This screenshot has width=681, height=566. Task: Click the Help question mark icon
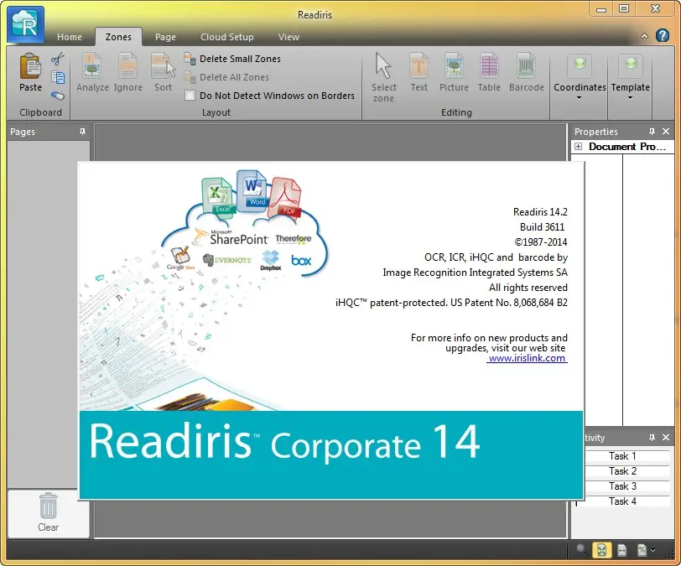pyautogui.click(x=663, y=35)
